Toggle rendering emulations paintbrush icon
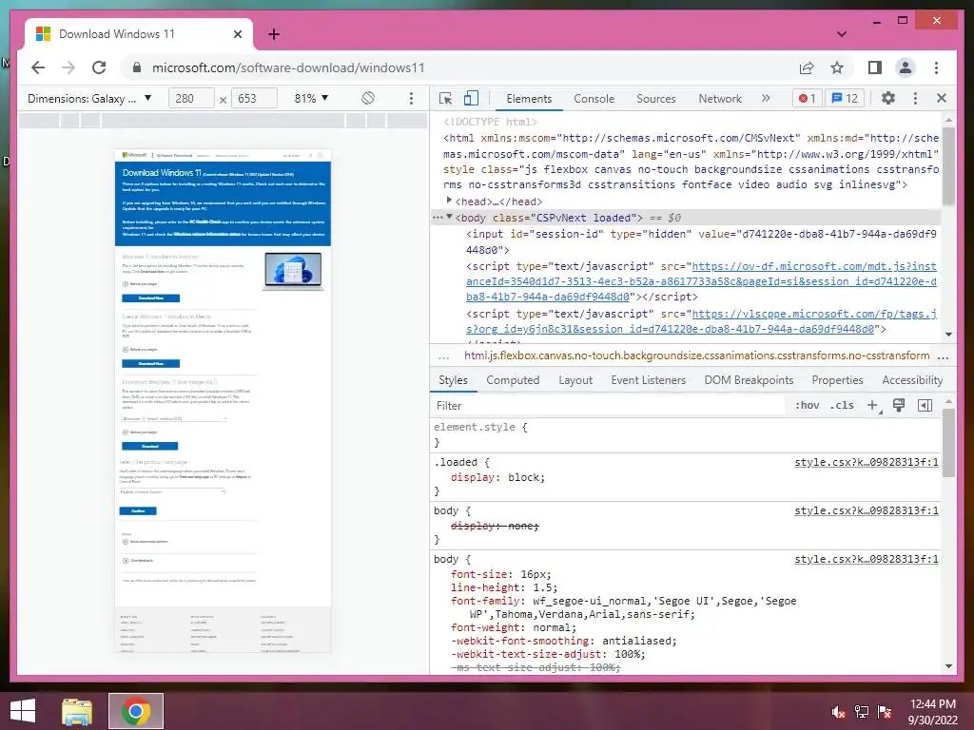Viewport: 974px width, 730px height. click(x=899, y=405)
